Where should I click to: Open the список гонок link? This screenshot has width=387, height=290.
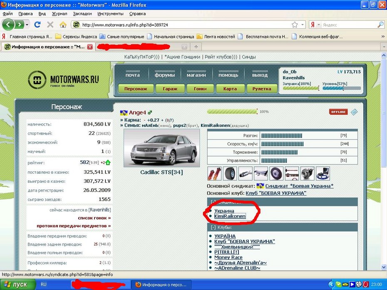[x=94, y=218]
